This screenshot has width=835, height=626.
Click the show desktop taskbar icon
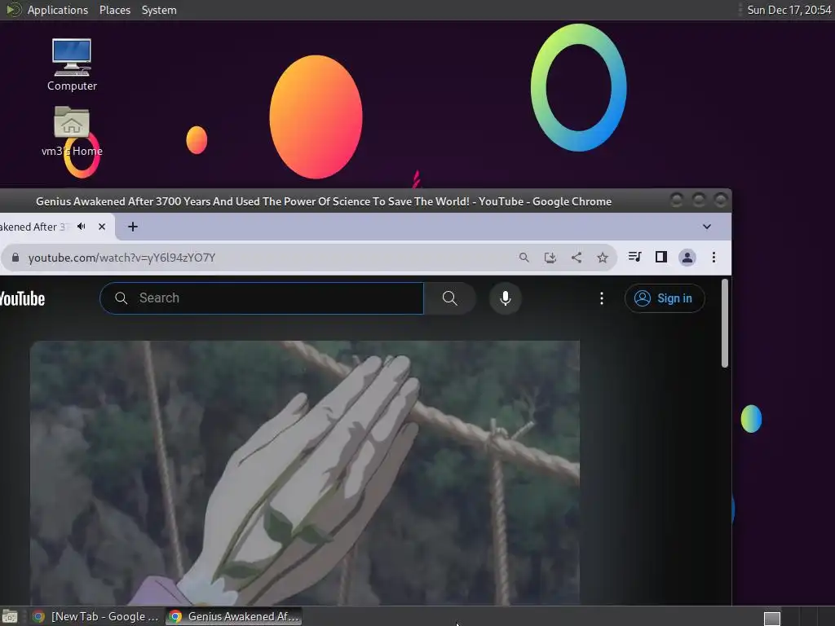tap(10, 616)
